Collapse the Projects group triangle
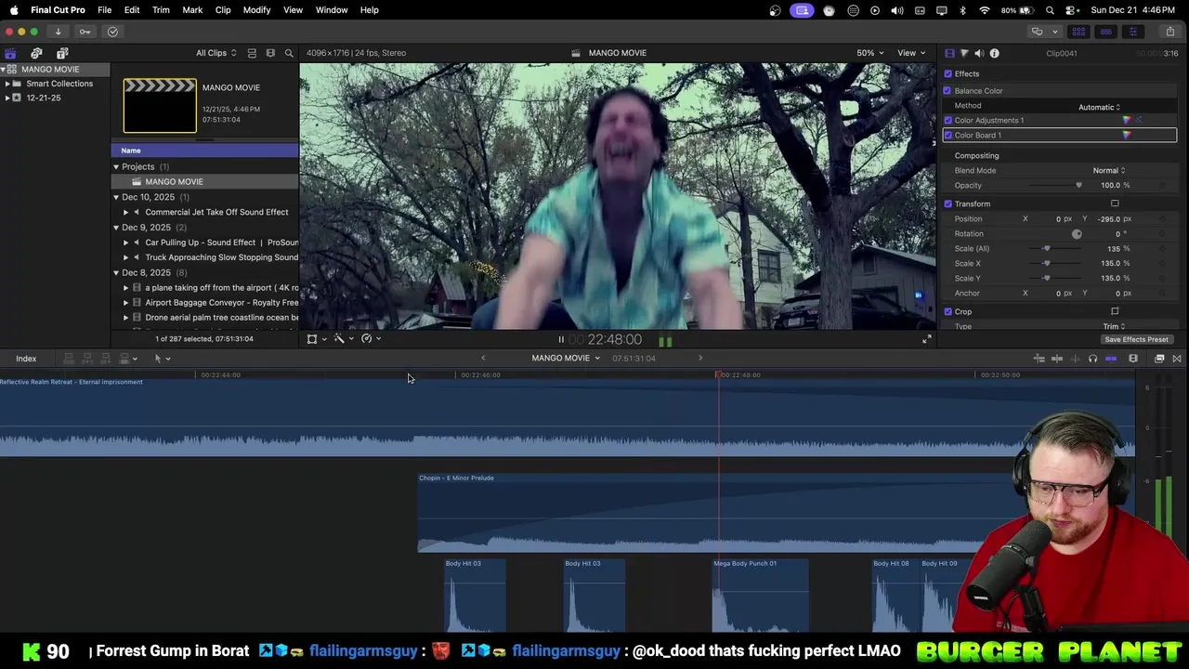 click(x=116, y=167)
